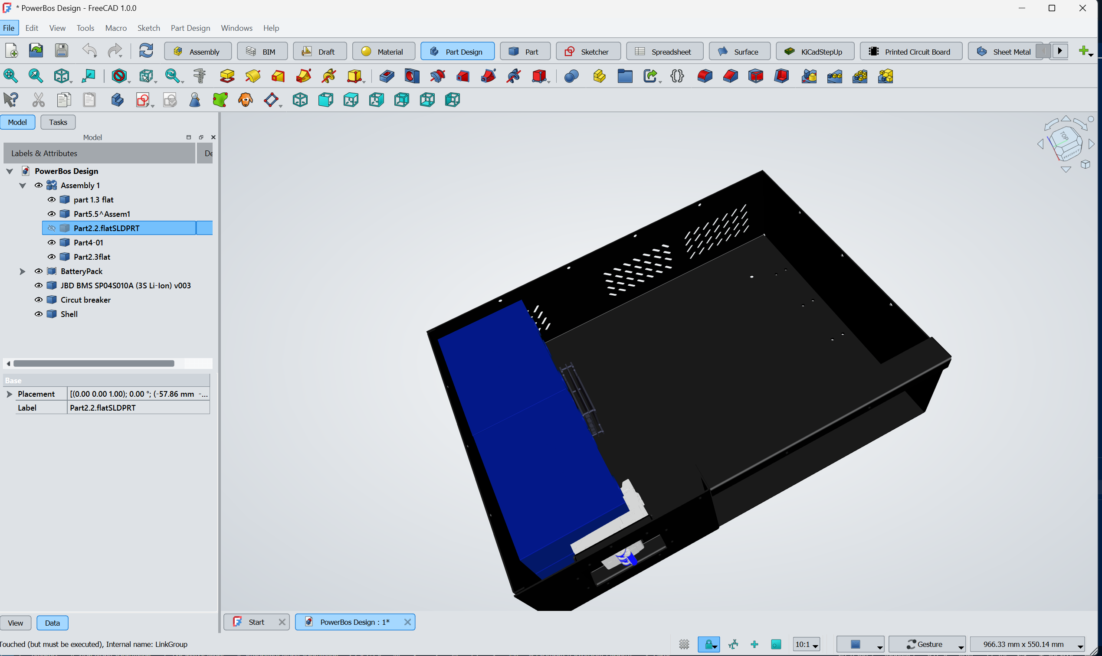The width and height of the screenshot is (1102, 656).
Task: Click the Save document icon
Action: tap(62, 51)
